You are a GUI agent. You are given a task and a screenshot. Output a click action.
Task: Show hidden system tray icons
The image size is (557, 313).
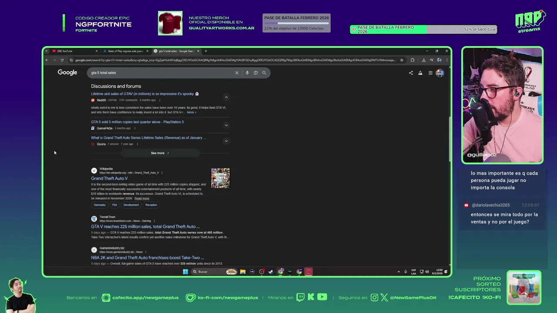click(x=399, y=272)
